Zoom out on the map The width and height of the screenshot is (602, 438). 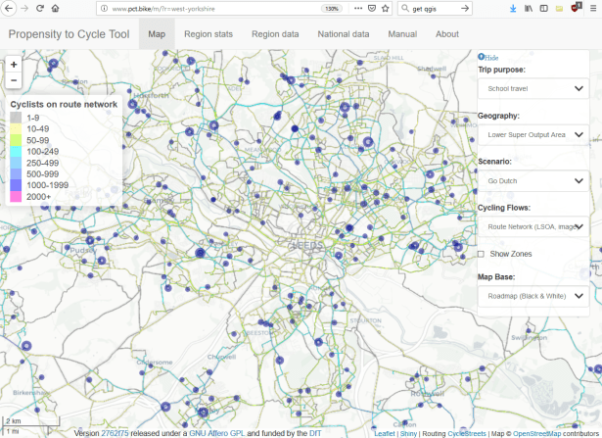[x=14, y=80]
